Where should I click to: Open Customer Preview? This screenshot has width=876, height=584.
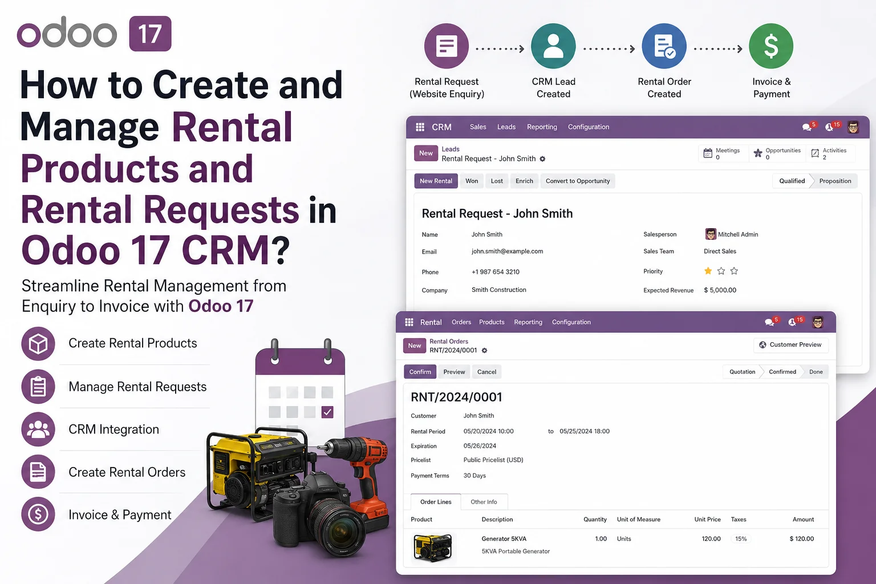[x=790, y=345]
